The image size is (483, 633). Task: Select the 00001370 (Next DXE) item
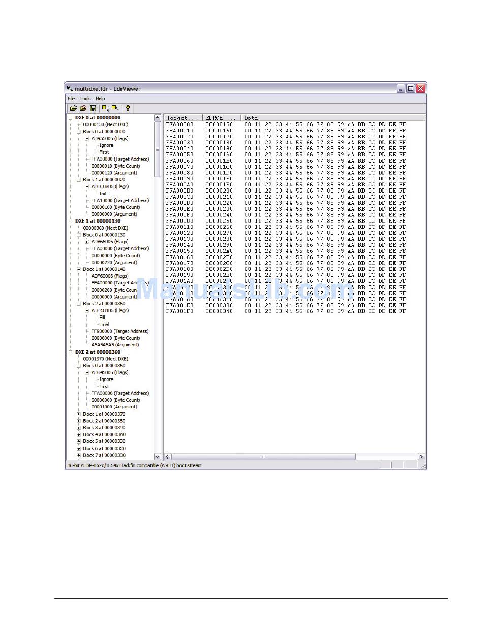[x=105, y=359]
